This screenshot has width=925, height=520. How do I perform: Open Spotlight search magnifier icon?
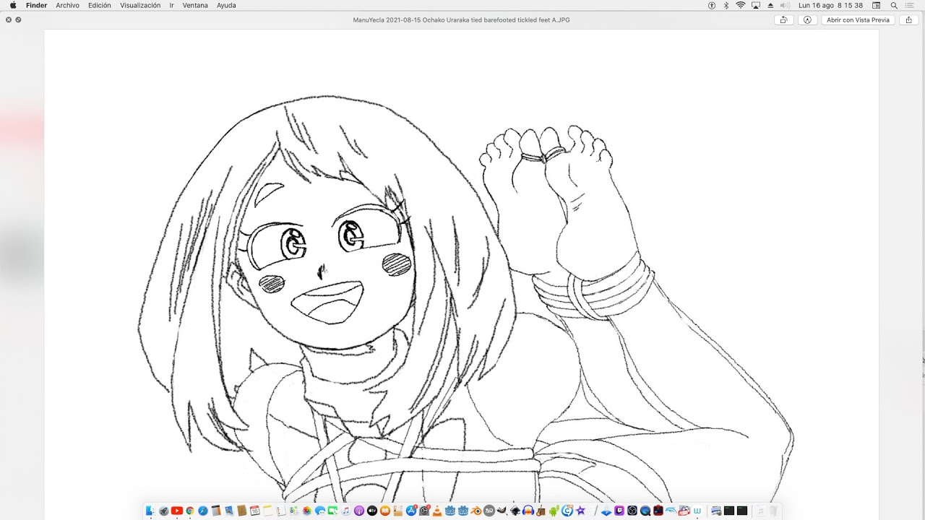tap(894, 5)
